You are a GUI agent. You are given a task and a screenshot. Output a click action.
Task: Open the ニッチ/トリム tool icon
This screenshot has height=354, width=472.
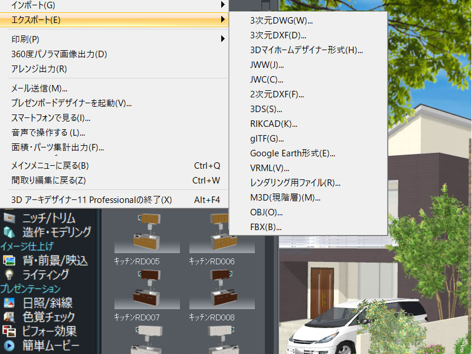9,218
